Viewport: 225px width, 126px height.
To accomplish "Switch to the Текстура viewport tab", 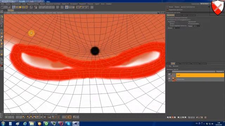I will pyautogui.click(x=11, y=10).
